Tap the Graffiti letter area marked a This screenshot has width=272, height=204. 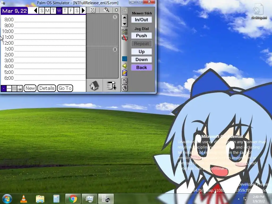(x=102, y=62)
